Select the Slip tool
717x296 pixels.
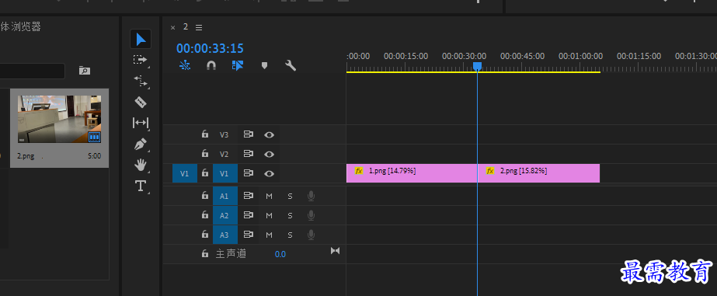pos(141,123)
